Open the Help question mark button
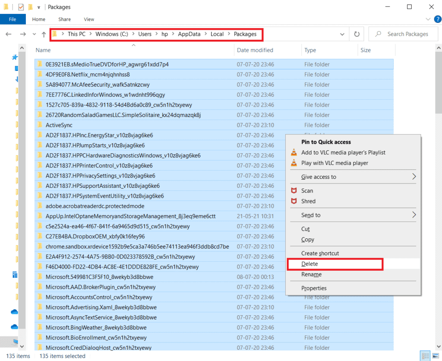 (437, 19)
